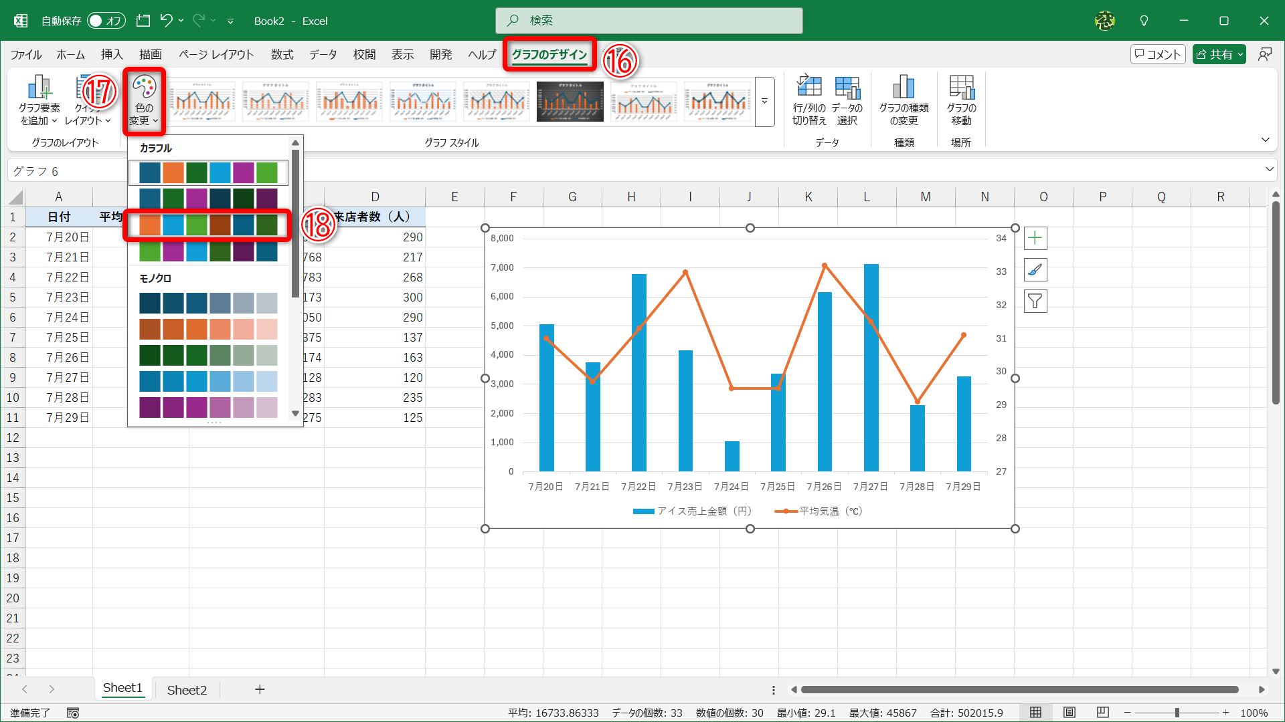Click the Comments (コメント) button
This screenshot has height=722, width=1285.
point(1158,55)
